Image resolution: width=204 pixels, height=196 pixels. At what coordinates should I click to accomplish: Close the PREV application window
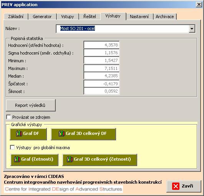tap(199, 5)
